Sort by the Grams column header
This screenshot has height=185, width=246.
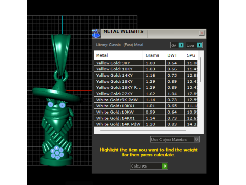coord(154,55)
